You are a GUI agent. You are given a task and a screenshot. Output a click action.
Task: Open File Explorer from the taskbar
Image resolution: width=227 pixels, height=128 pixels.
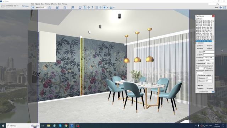pos(49,126)
